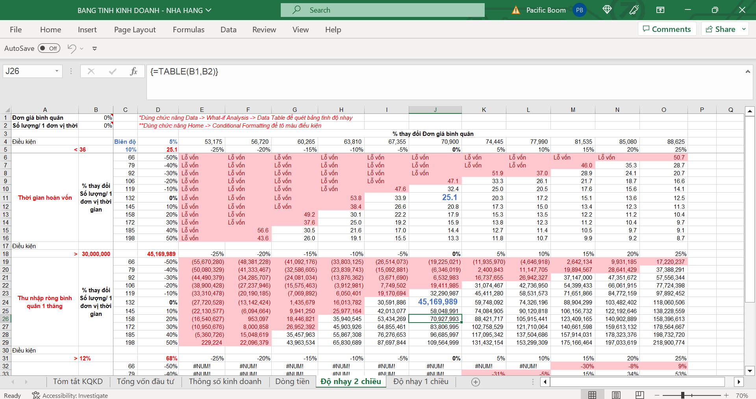Switch to Page Layout view icon

[616, 395]
